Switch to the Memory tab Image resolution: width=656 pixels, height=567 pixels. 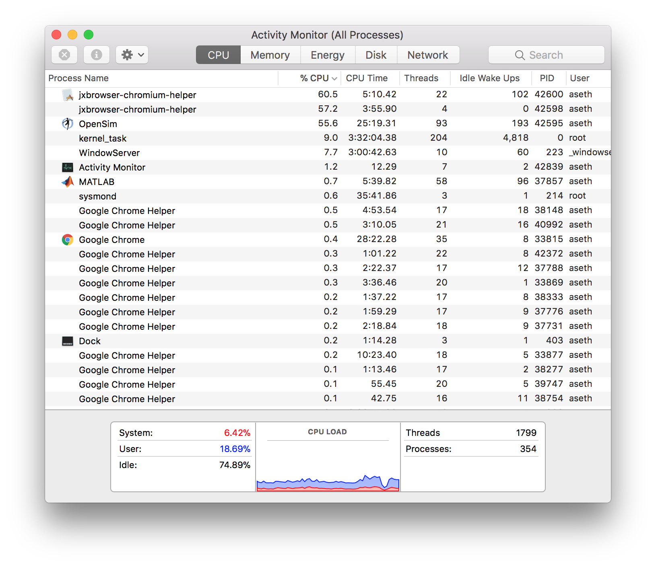coord(270,55)
